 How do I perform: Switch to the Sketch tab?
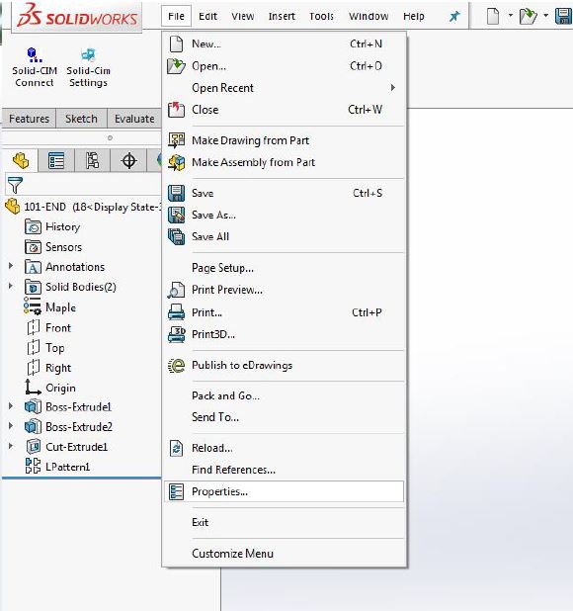(81, 119)
